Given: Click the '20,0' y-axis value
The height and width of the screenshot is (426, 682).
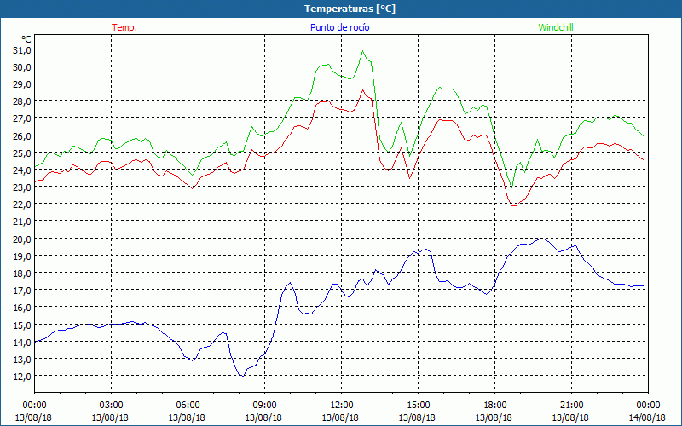Looking at the screenshot, I should [22, 239].
